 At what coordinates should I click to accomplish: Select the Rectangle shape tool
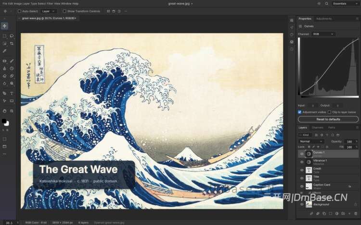12,101
